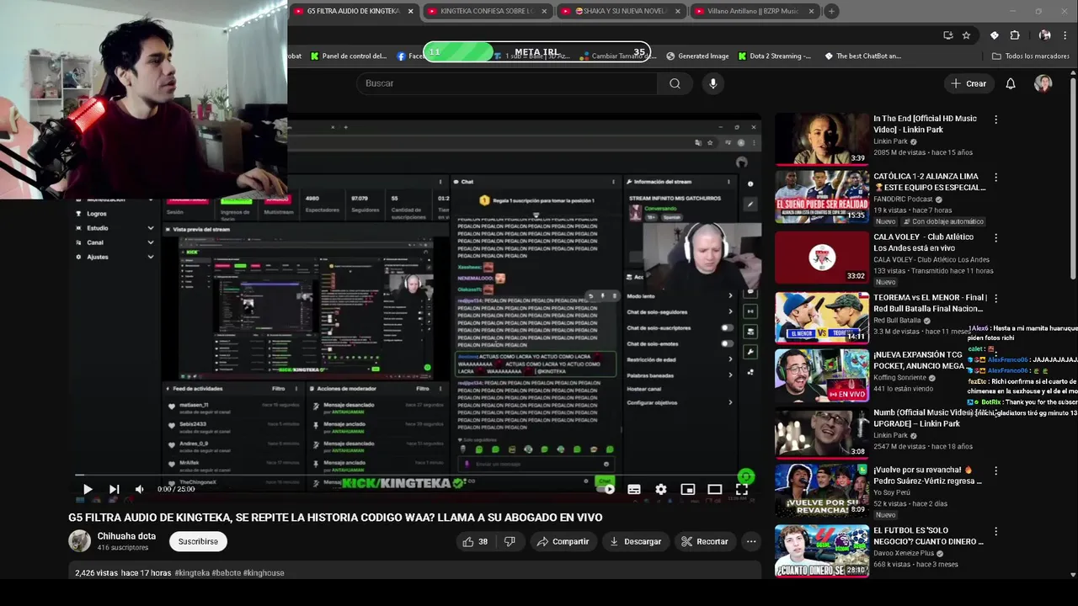Open the Crear create menu
Viewport: 1078px width, 606px height.
969,83
